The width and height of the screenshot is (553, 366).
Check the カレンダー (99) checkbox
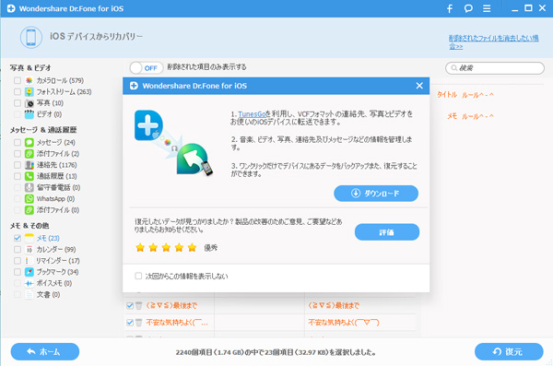pyautogui.click(x=18, y=249)
